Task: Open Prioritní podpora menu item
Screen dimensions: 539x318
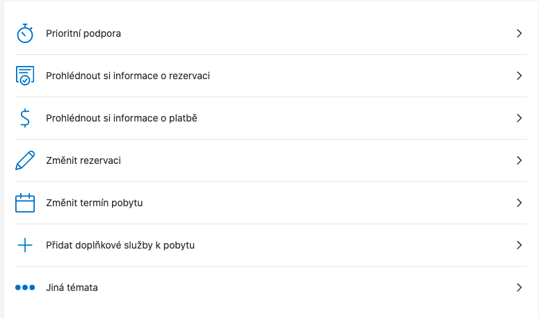Action: pos(83,33)
